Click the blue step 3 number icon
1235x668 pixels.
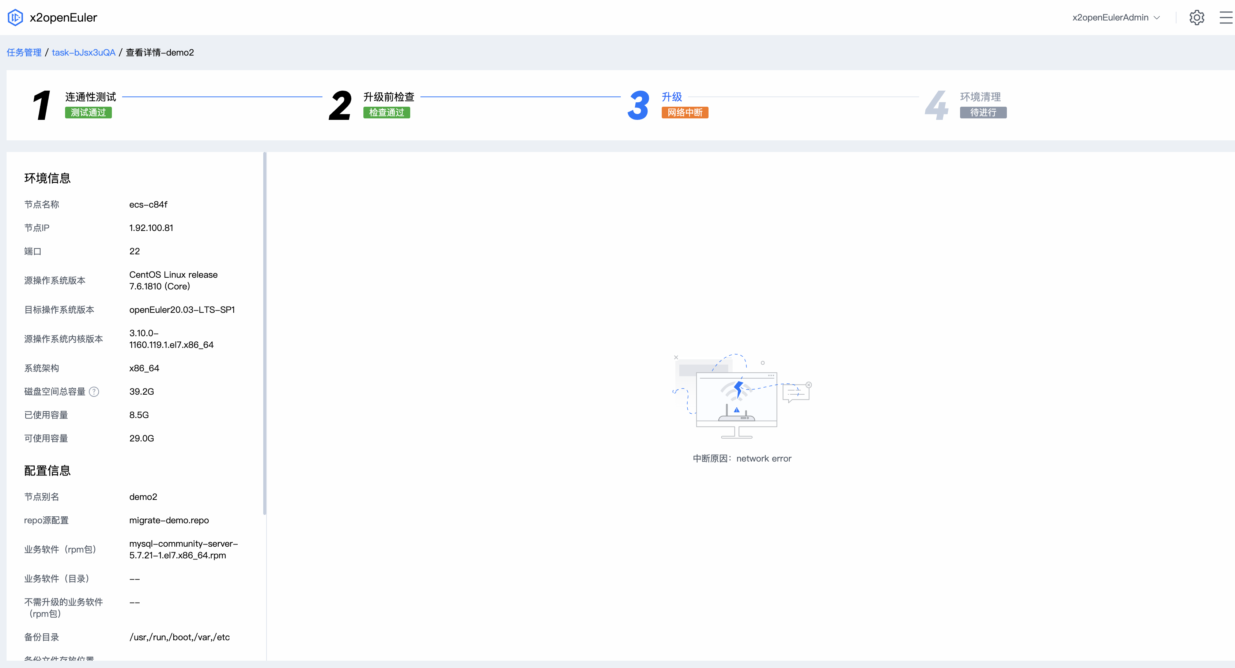point(638,105)
